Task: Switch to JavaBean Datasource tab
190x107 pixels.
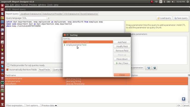Action: click(31, 14)
